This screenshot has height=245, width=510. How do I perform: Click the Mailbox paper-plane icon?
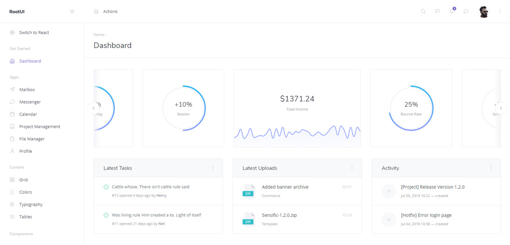(x=12, y=89)
